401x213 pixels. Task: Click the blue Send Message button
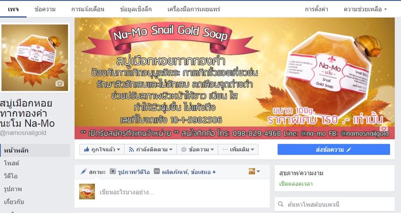pos(334,149)
